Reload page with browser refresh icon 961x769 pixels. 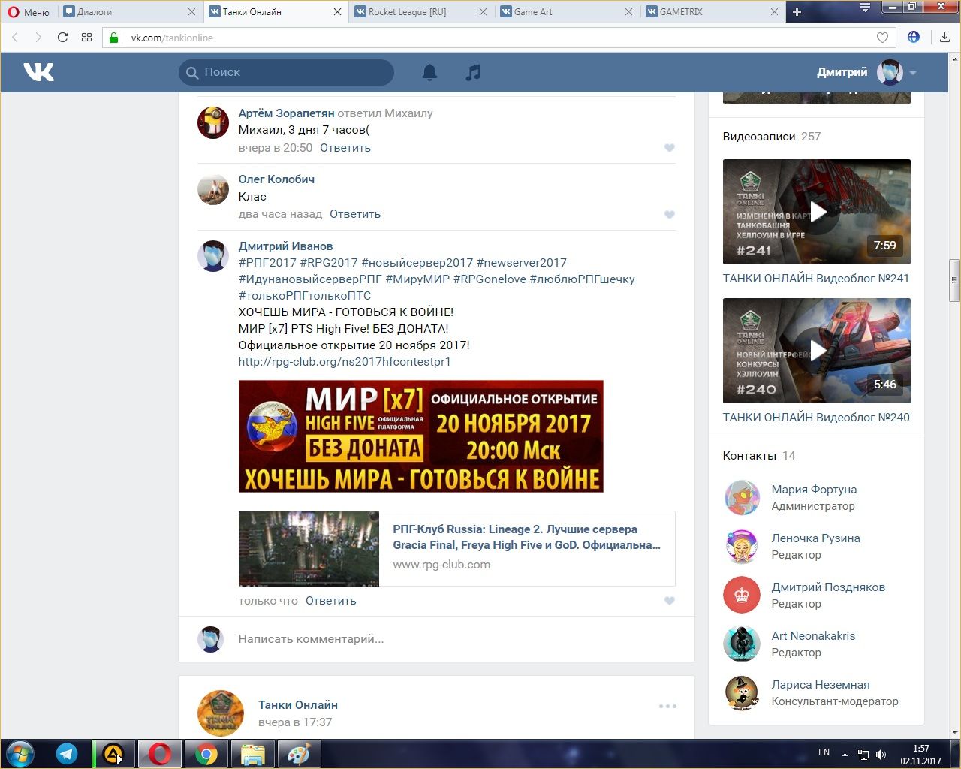[62, 38]
